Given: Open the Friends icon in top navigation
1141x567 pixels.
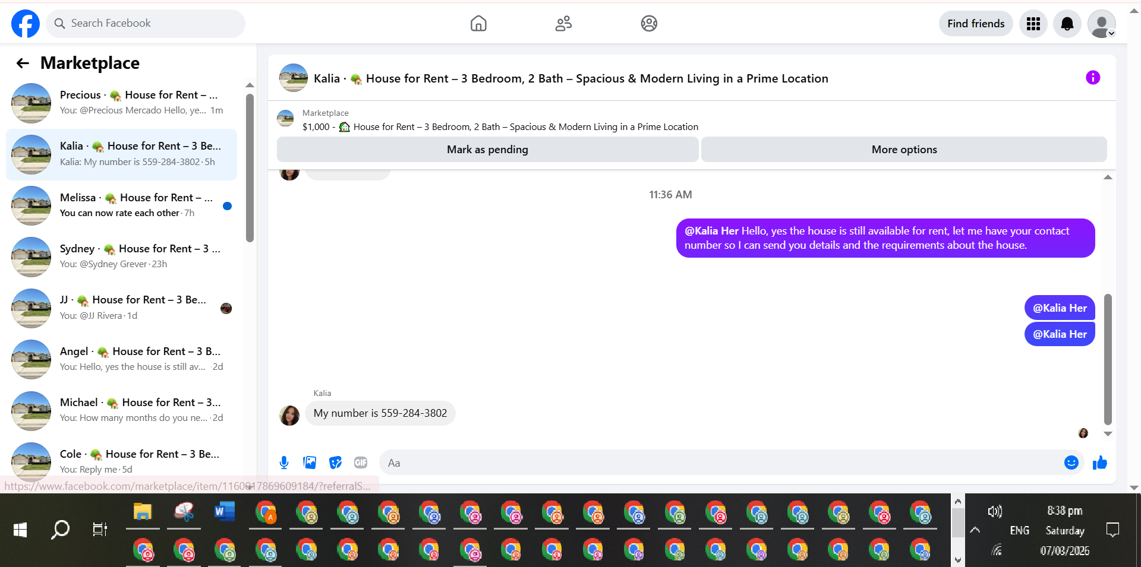Looking at the screenshot, I should pyautogui.click(x=563, y=24).
